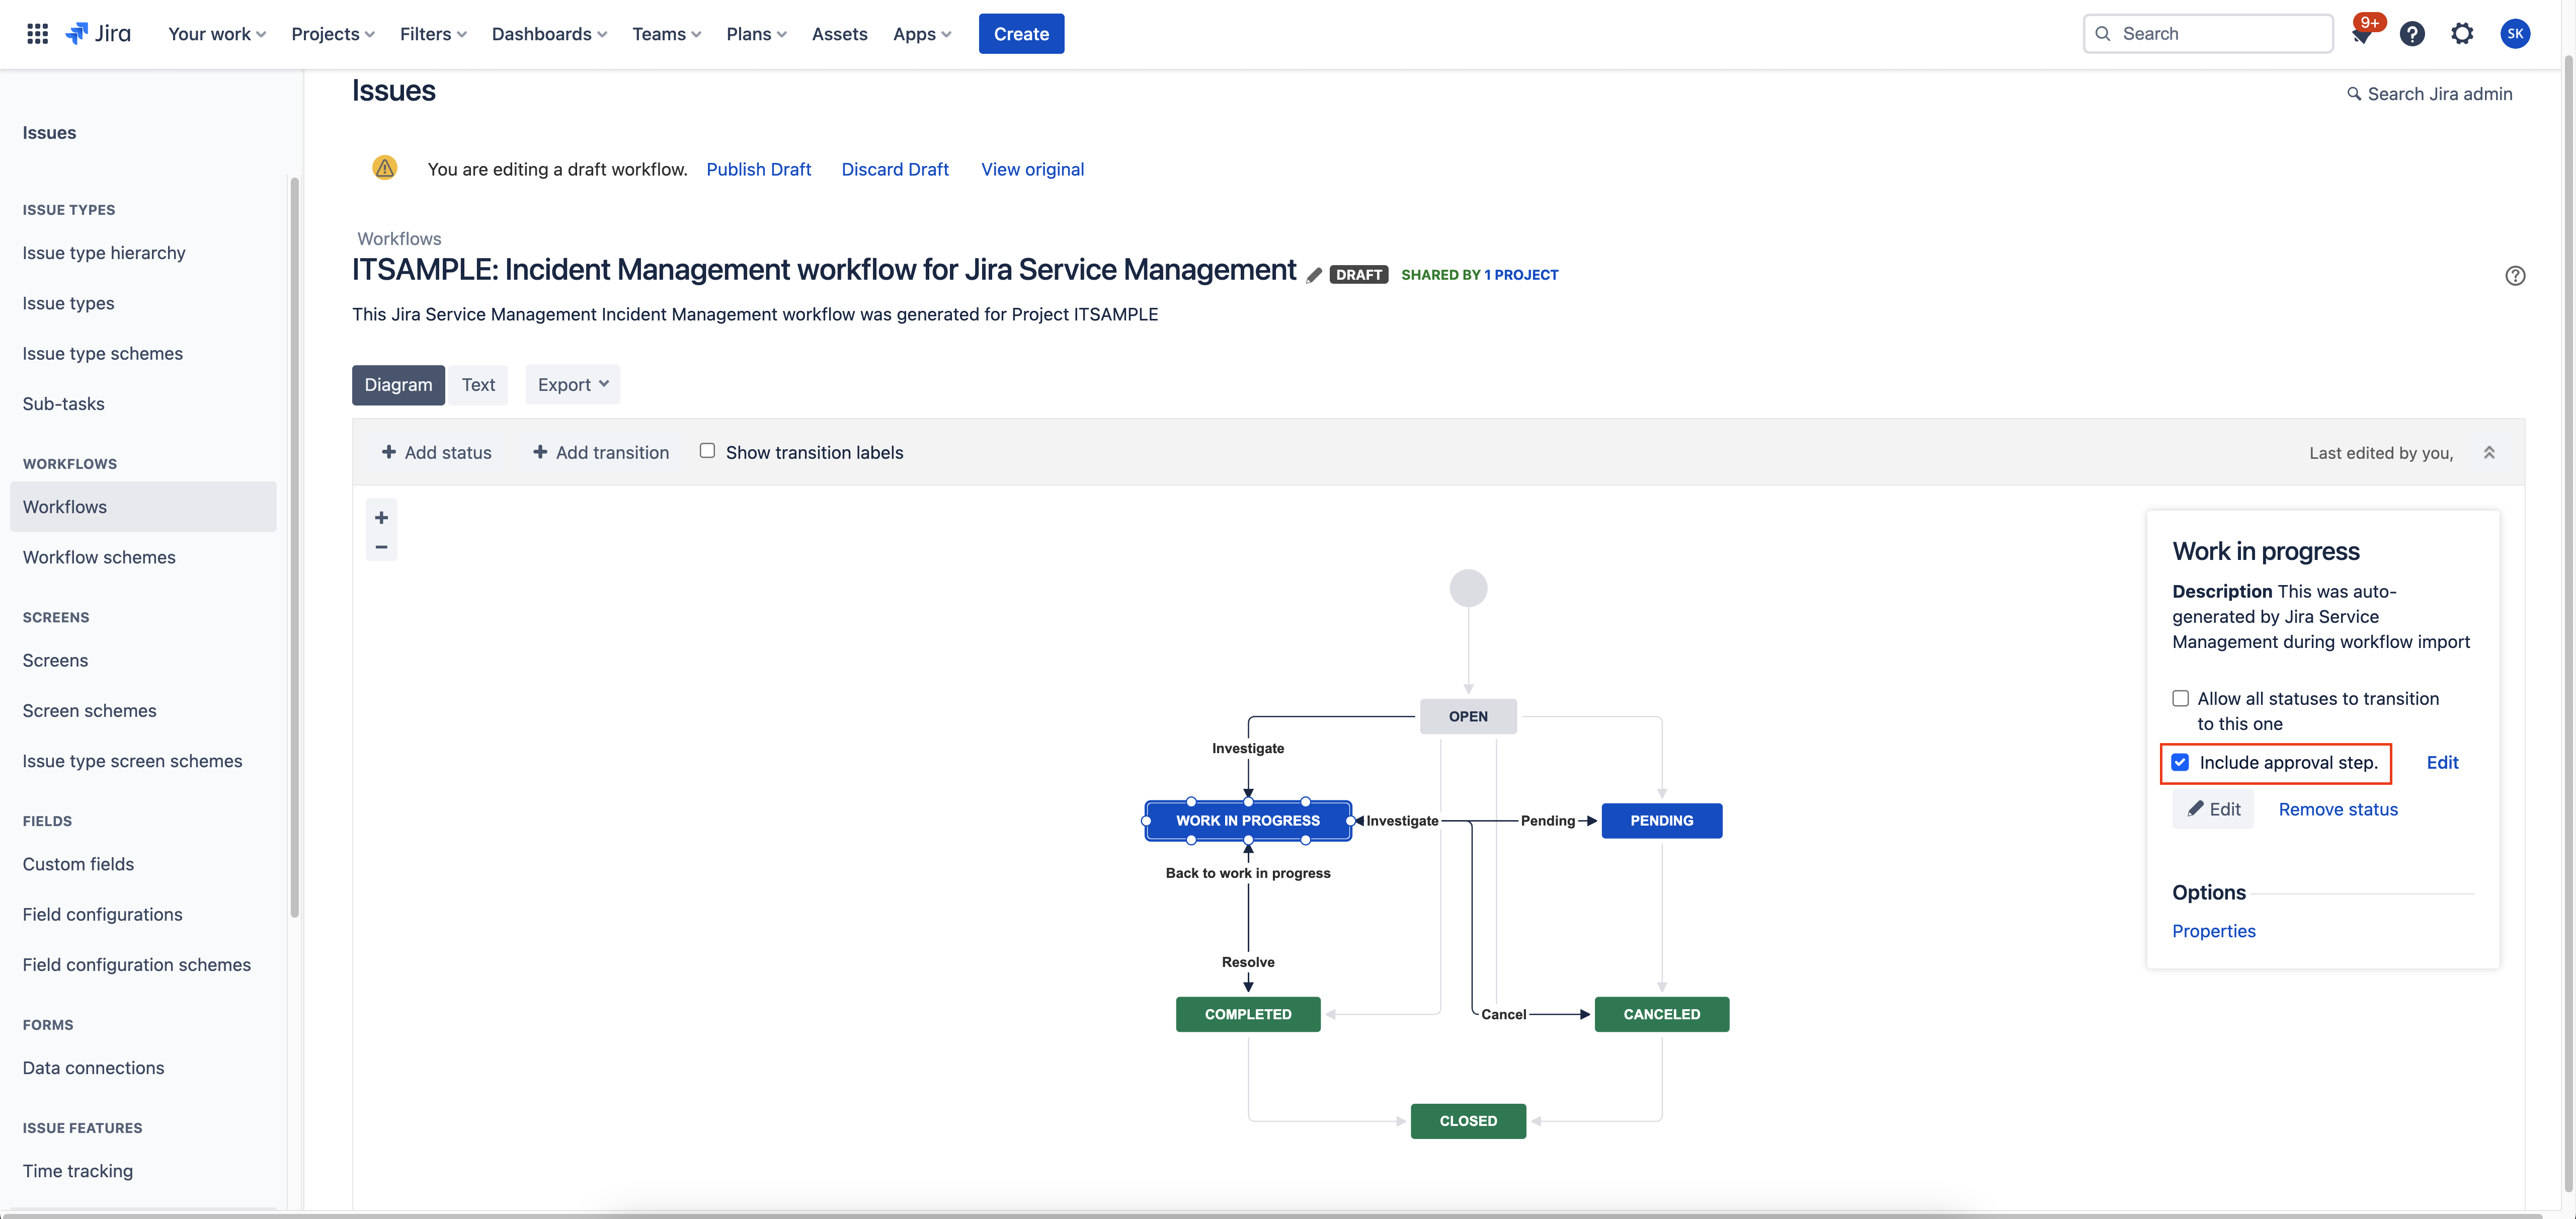Expand the Dashboards dropdown menu

pyautogui.click(x=549, y=34)
